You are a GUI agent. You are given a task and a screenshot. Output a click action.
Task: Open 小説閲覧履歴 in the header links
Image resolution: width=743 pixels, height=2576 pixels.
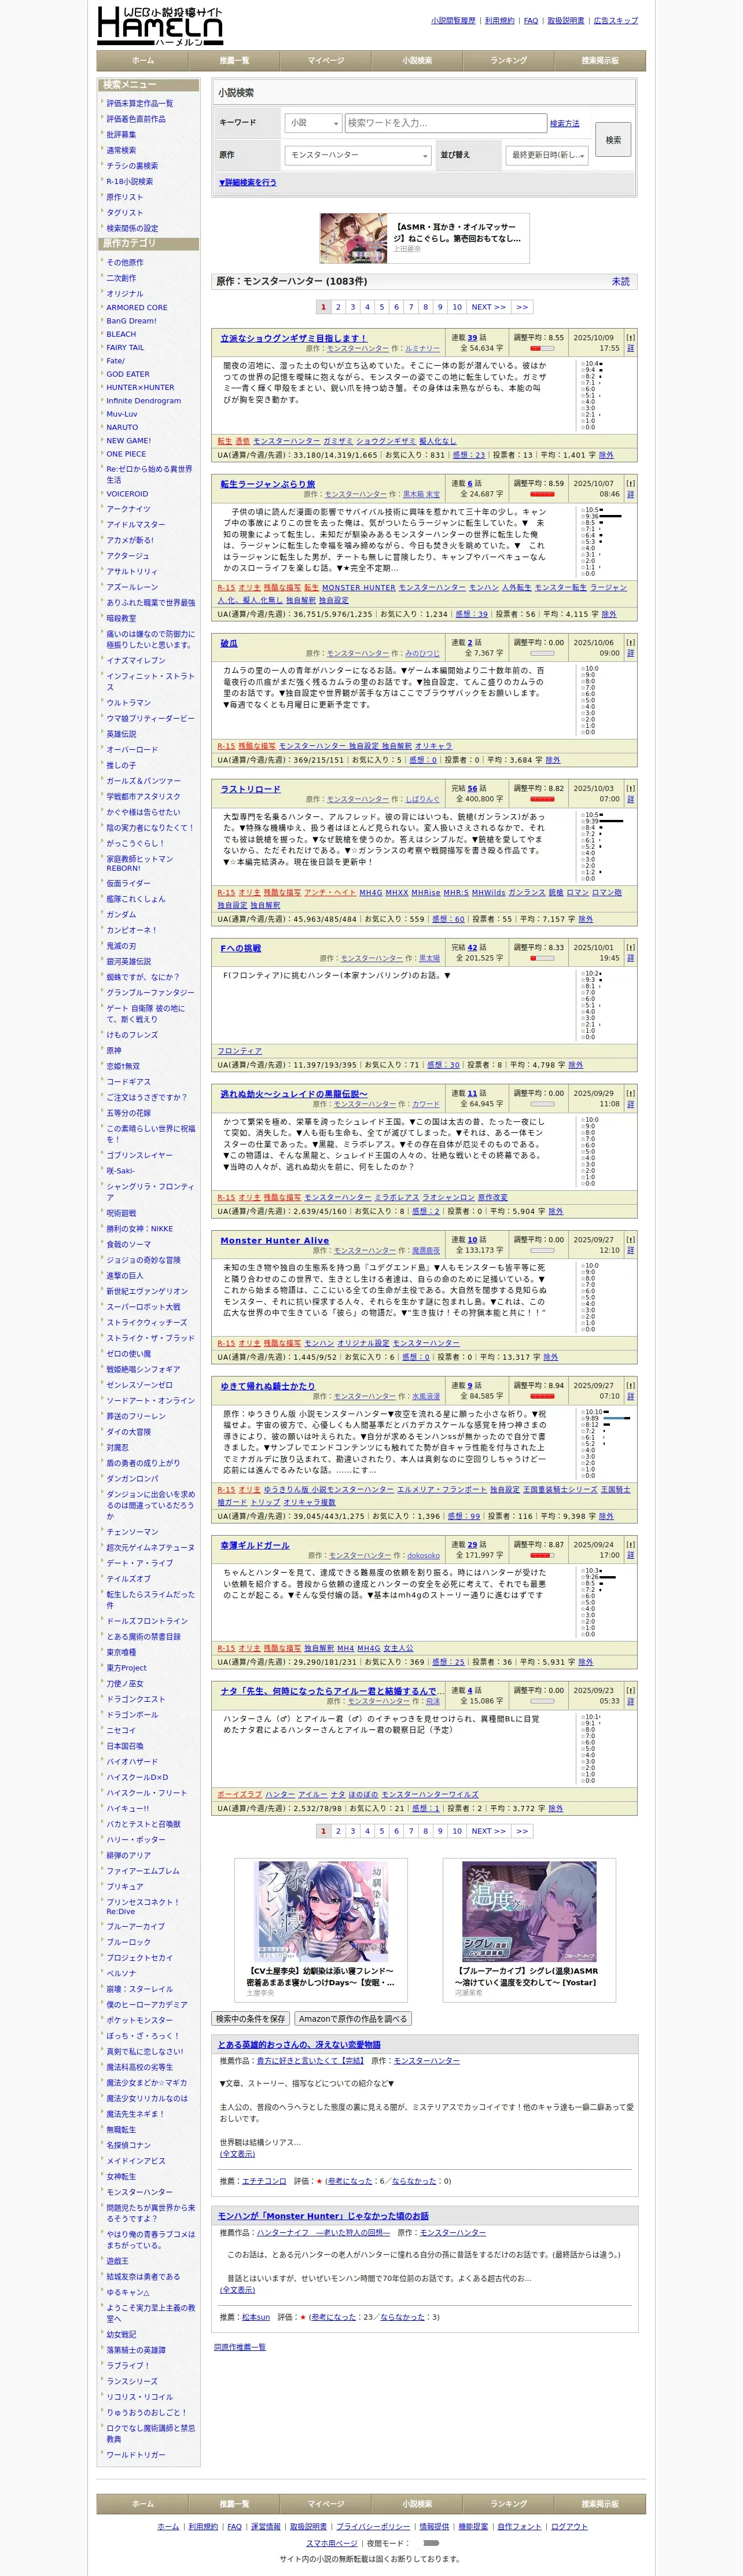(x=453, y=21)
